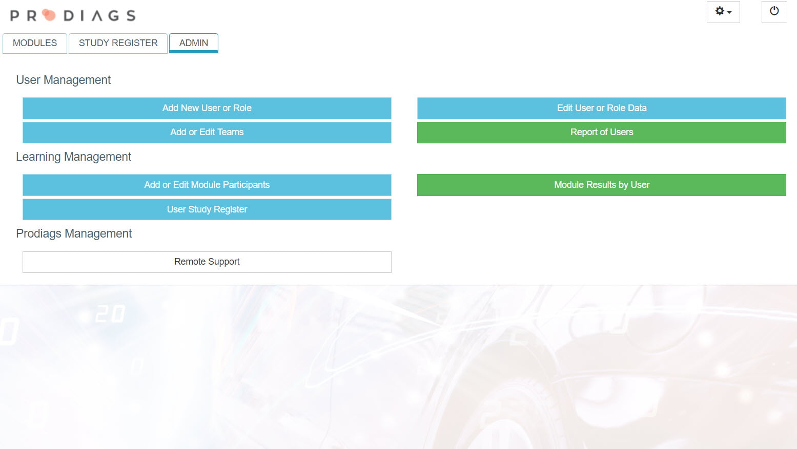Click the User Management heading
This screenshot has width=797, height=449.
click(x=64, y=80)
